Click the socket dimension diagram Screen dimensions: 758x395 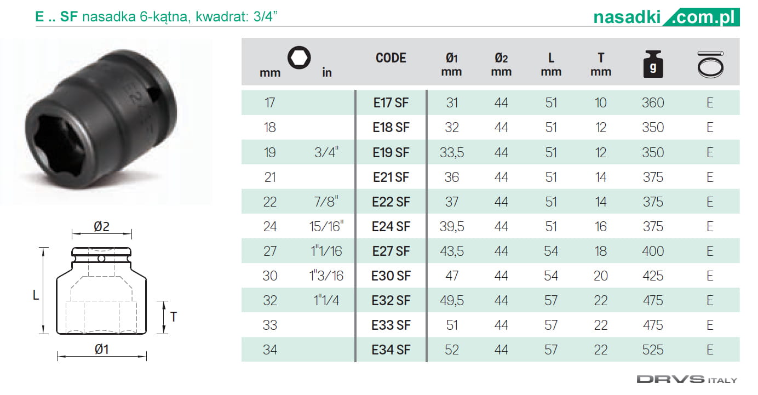101,290
